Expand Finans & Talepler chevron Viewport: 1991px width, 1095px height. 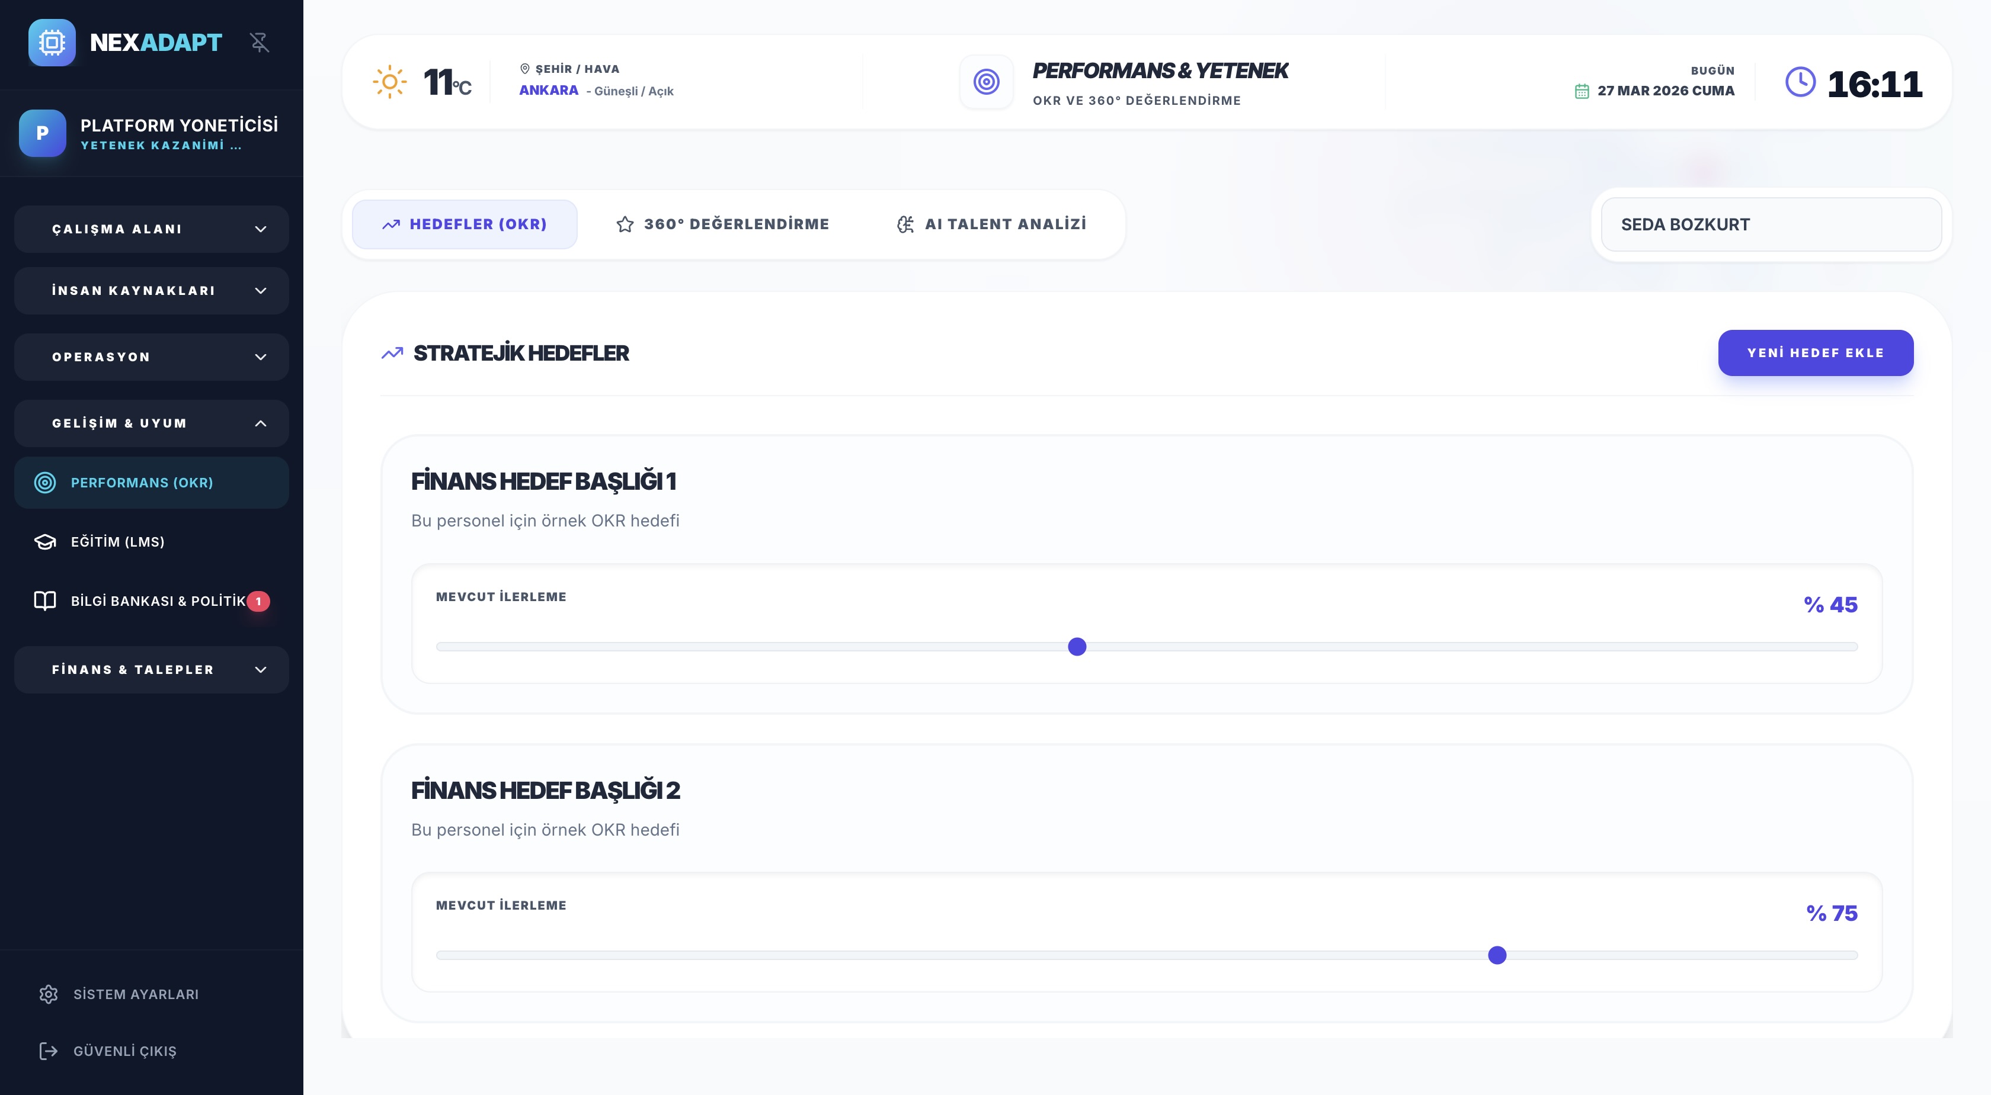coord(261,670)
